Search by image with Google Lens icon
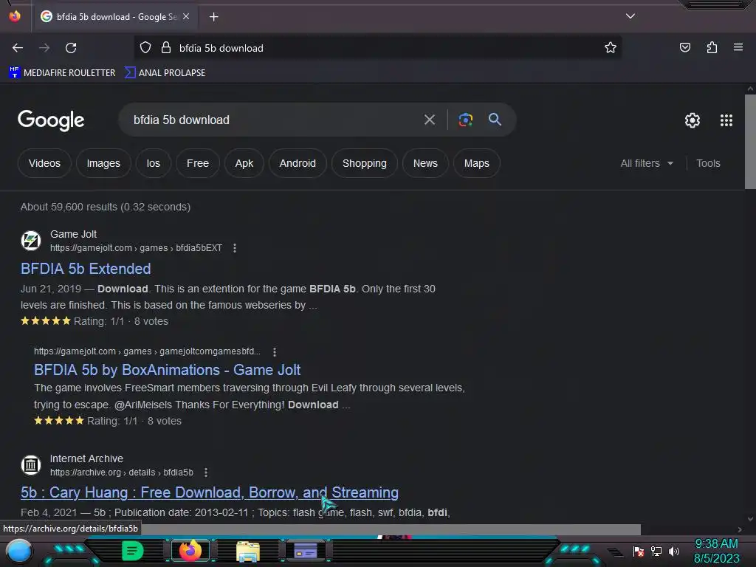This screenshot has height=567, width=756. [x=465, y=120]
